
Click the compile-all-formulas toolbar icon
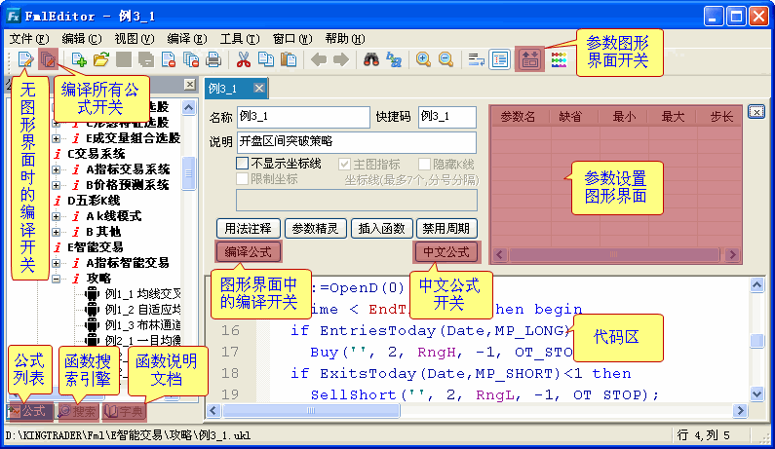[x=48, y=59]
